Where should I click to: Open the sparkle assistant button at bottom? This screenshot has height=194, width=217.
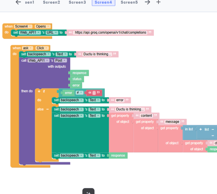tap(88, 192)
